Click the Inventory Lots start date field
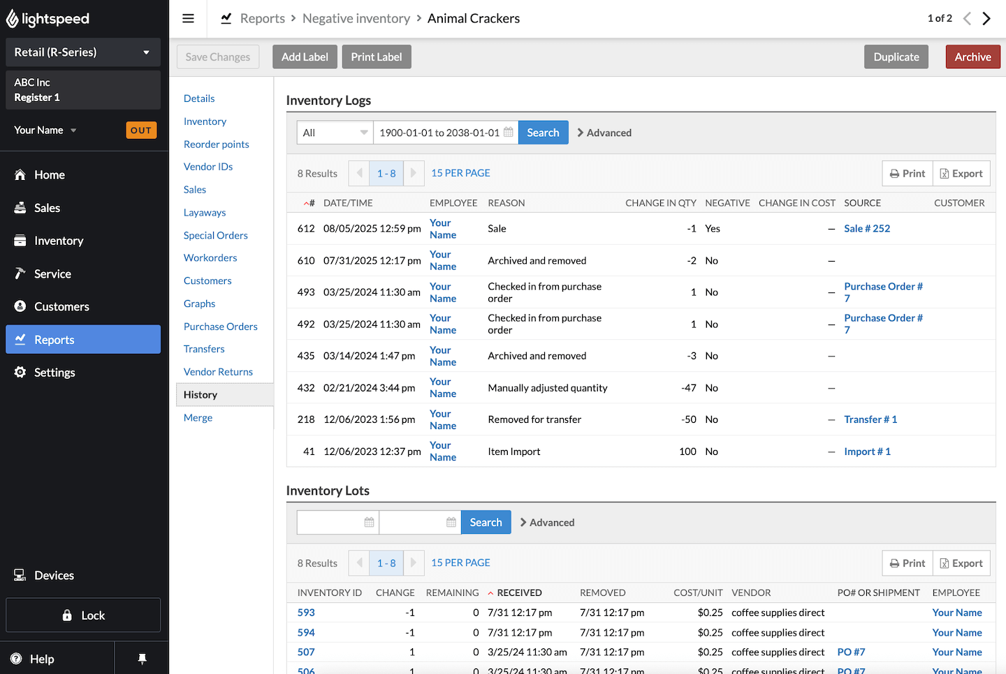This screenshot has width=1006, height=674. pyautogui.click(x=330, y=523)
